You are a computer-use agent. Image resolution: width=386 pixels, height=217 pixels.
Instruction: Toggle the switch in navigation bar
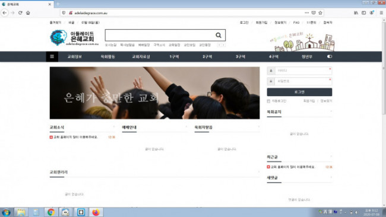coord(330,56)
